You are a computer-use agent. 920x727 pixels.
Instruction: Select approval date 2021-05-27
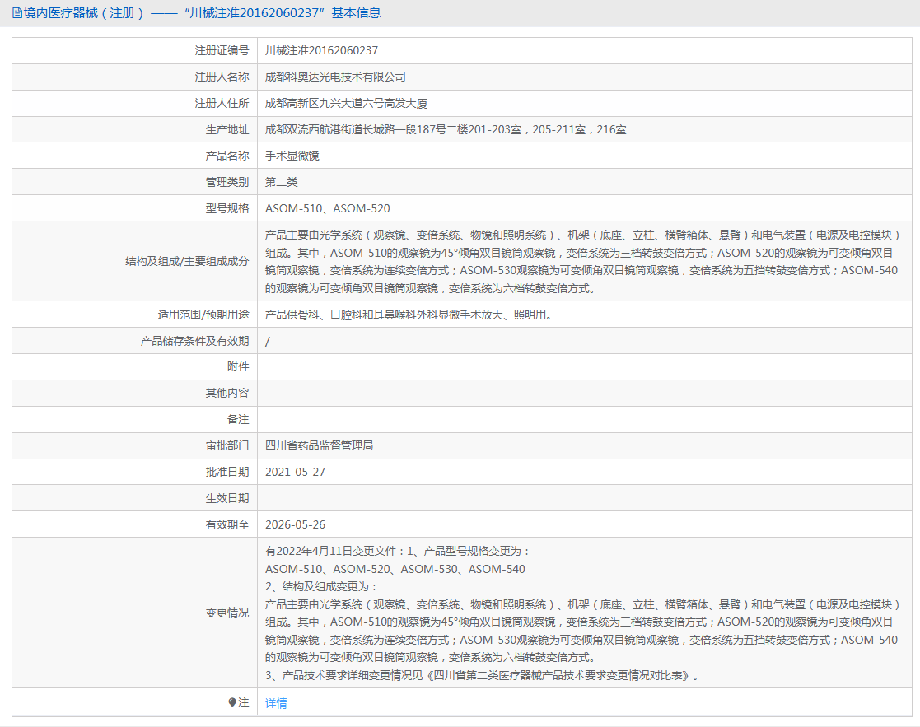[x=295, y=472]
